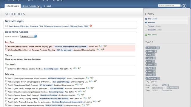Tick the Feb 24 Angela Brown Draft Proposal checkbox
This screenshot has width=191, height=107.
pyautogui.click(x=6, y=95)
